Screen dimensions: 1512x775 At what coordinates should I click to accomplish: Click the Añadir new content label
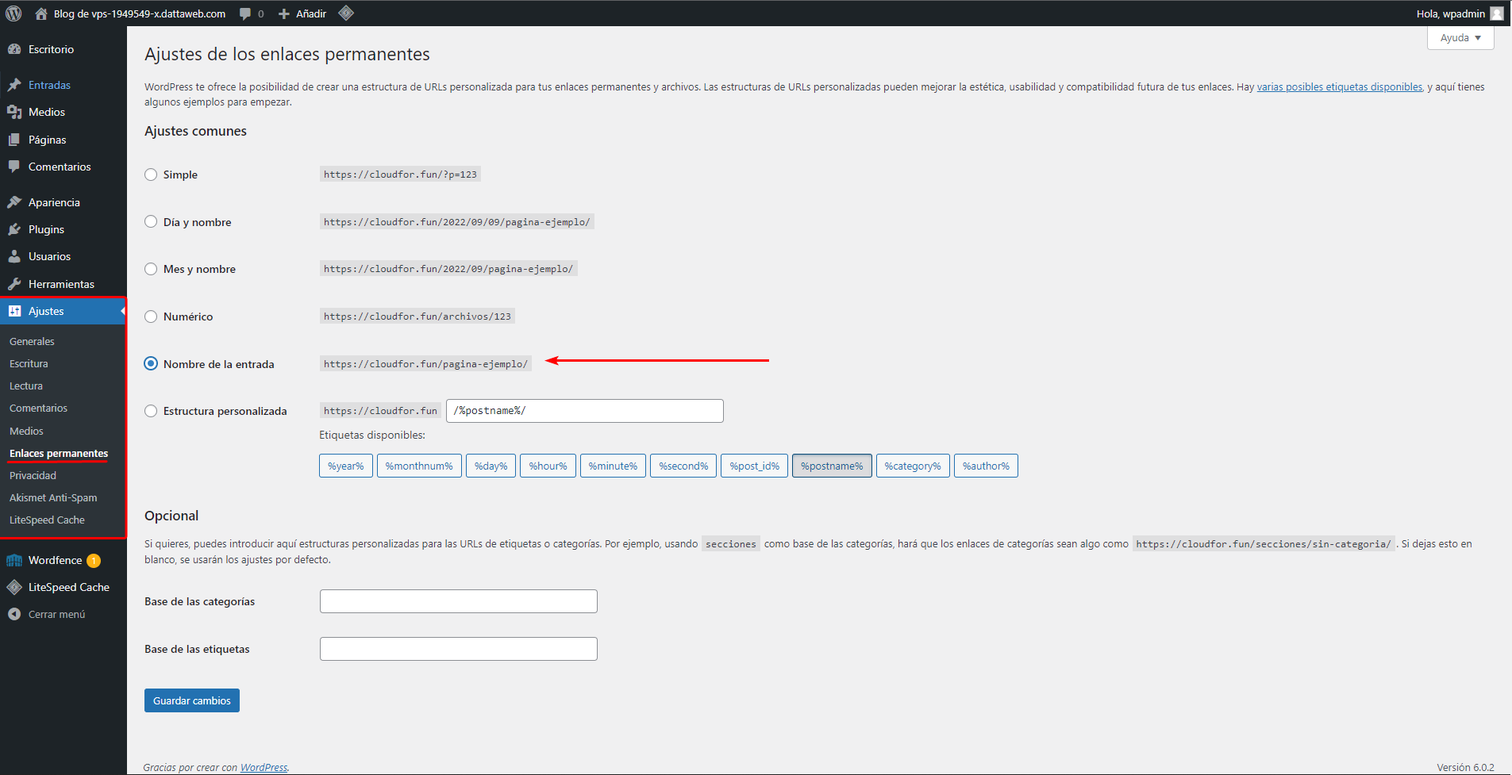tap(311, 13)
